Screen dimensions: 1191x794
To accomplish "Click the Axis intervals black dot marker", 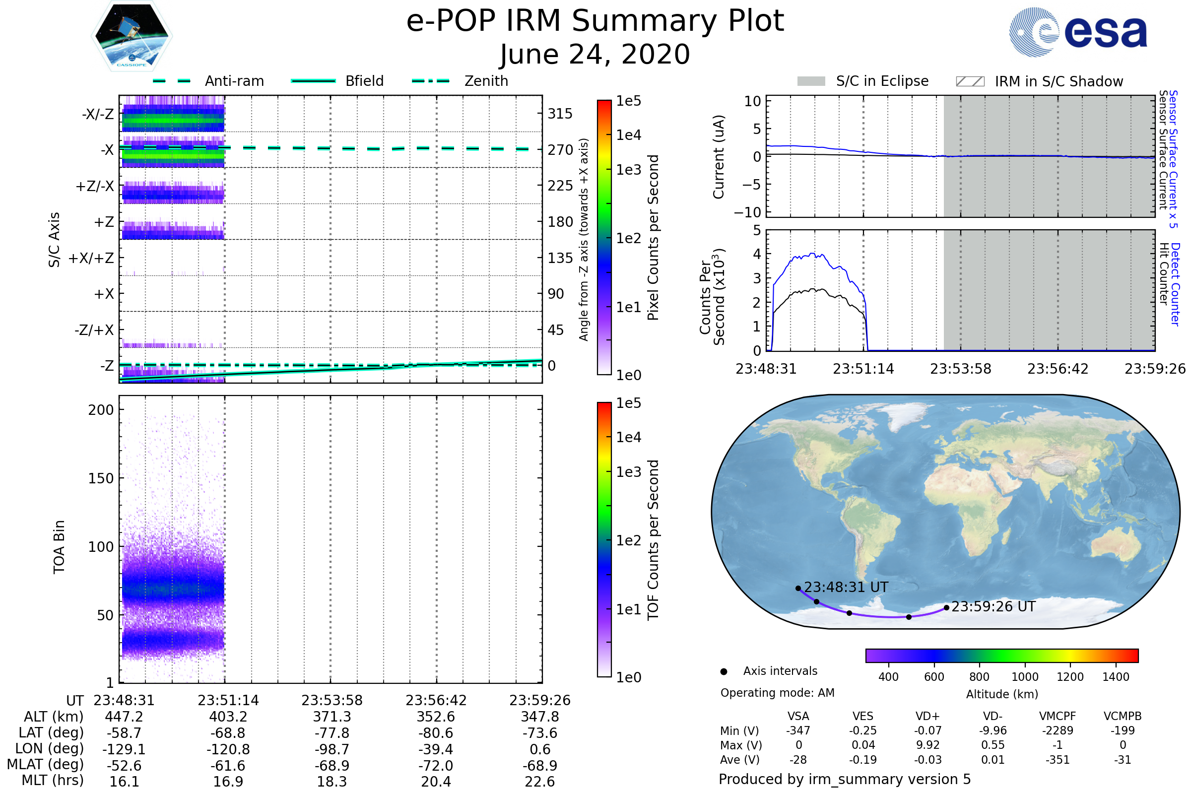I will point(724,671).
